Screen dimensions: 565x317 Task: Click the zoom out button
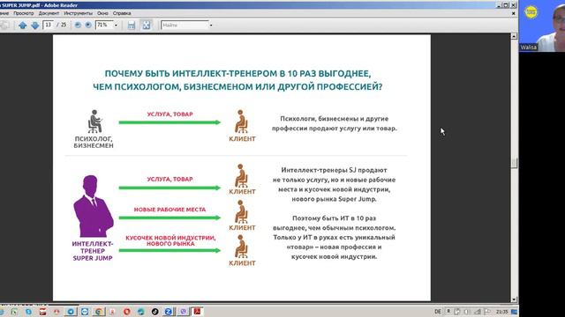click(x=78, y=26)
